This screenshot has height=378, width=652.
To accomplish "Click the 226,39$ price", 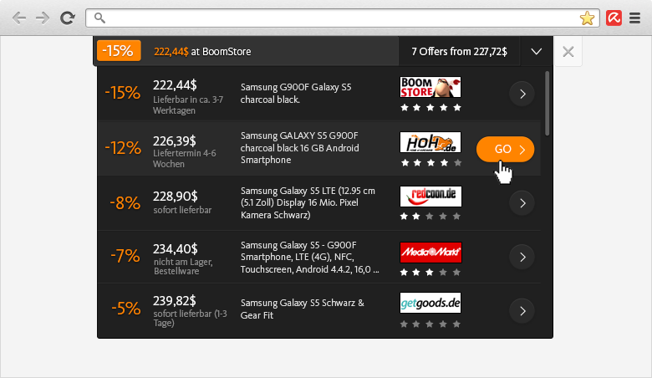I will (174, 141).
